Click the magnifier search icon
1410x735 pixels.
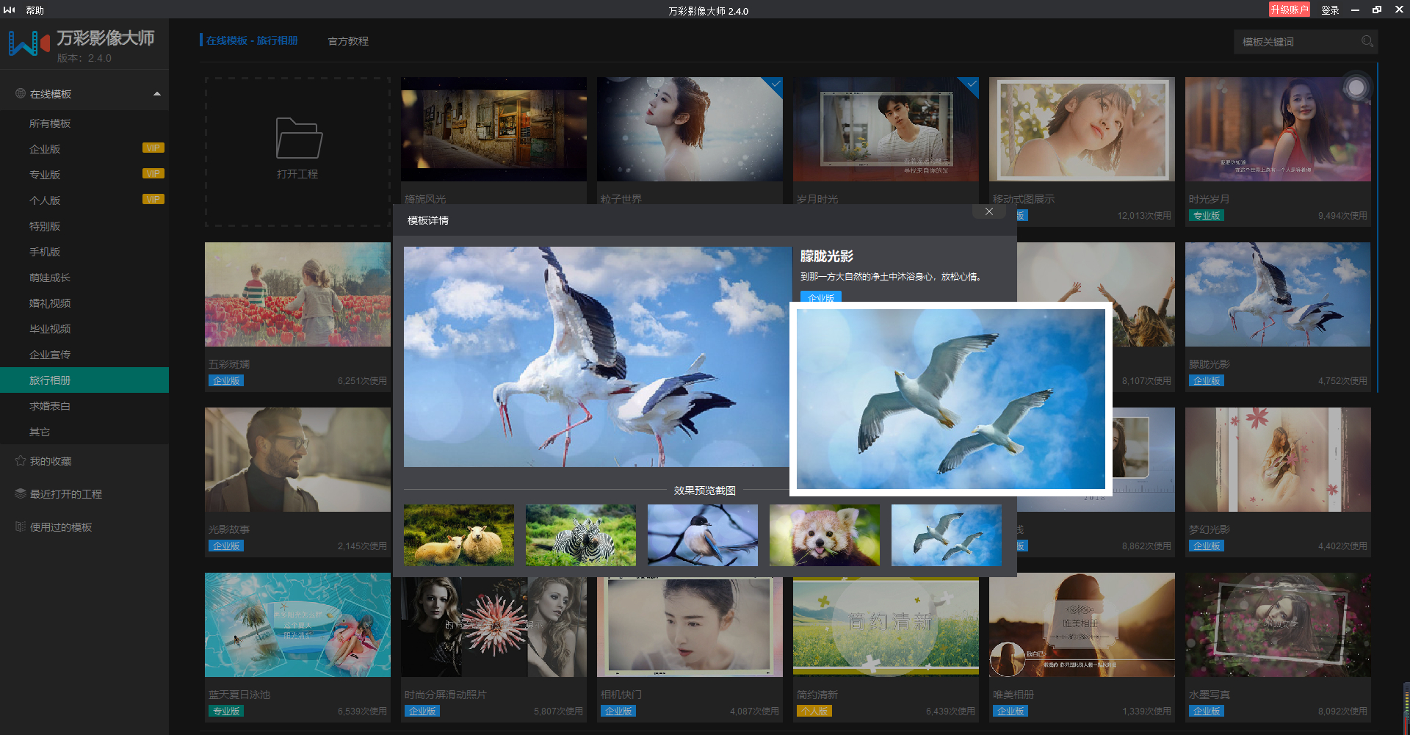coord(1367,41)
